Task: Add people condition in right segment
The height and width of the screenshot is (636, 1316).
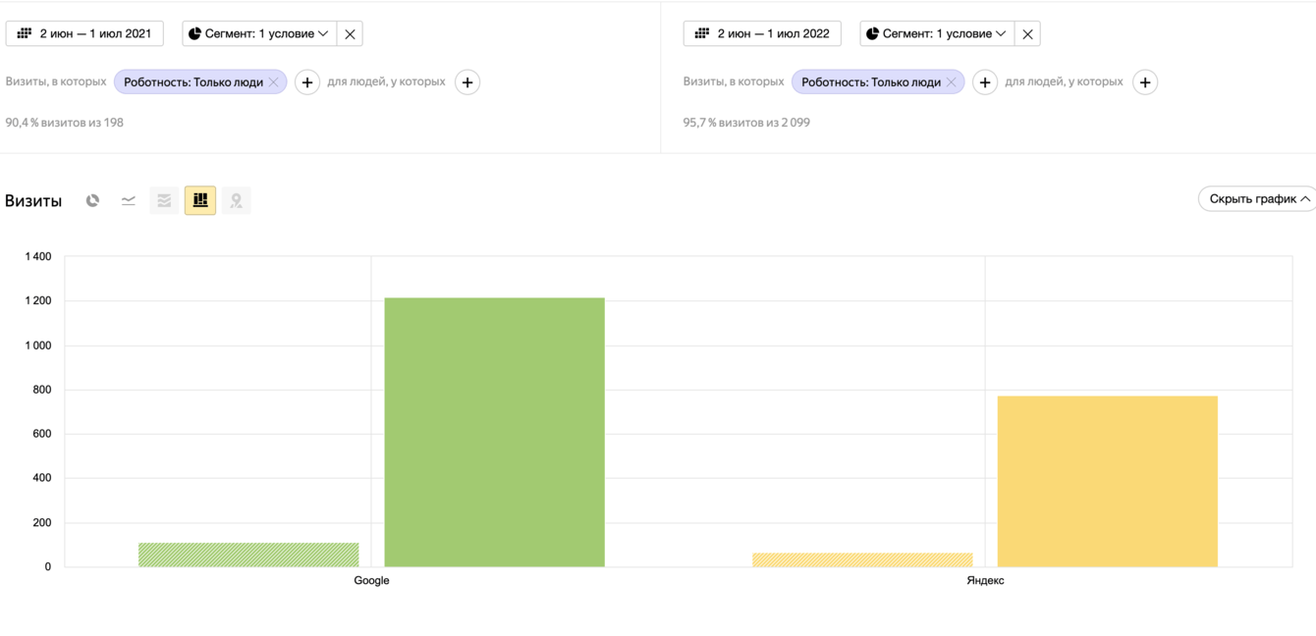Action: 1145,82
